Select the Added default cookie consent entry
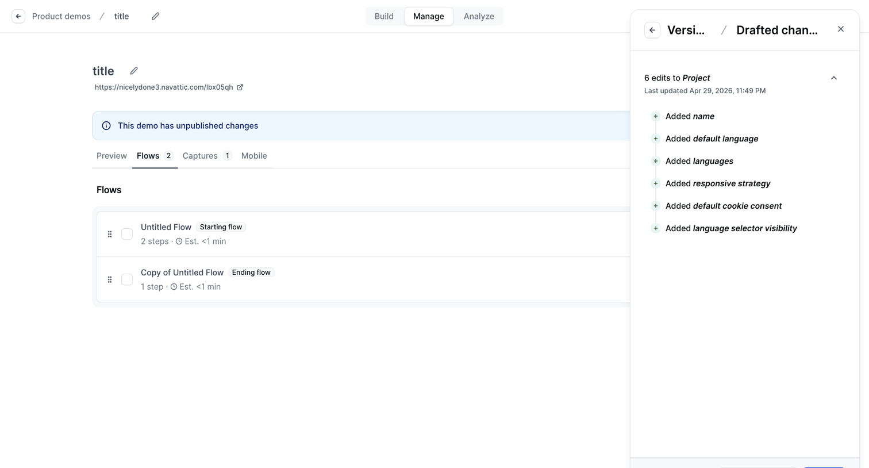 724,206
